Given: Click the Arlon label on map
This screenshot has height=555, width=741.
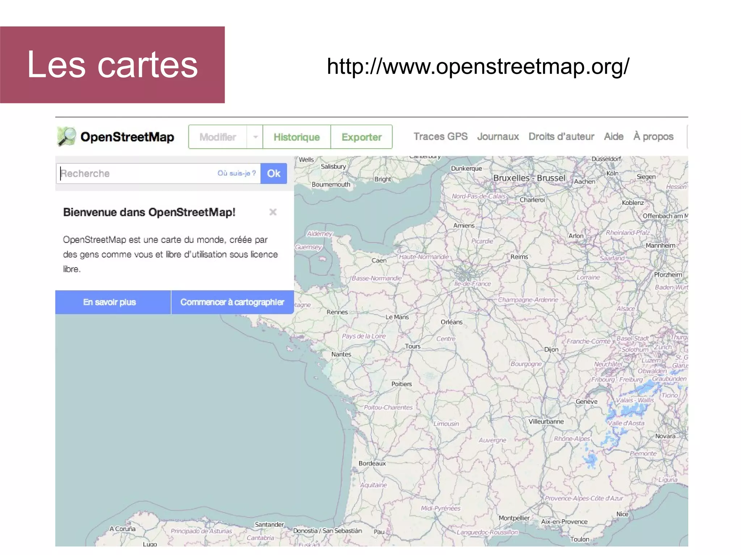Looking at the screenshot, I should [x=576, y=236].
